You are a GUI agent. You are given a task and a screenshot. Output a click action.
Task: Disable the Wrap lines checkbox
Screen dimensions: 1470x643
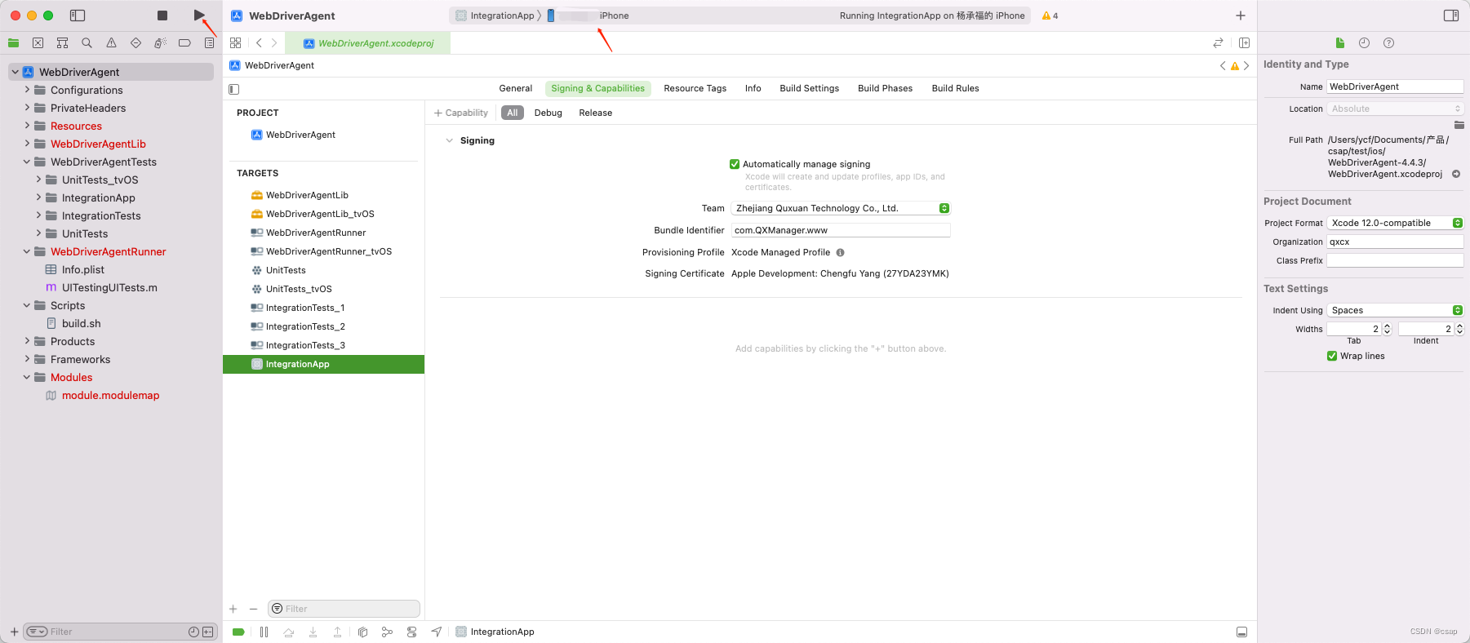point(1332,356)
